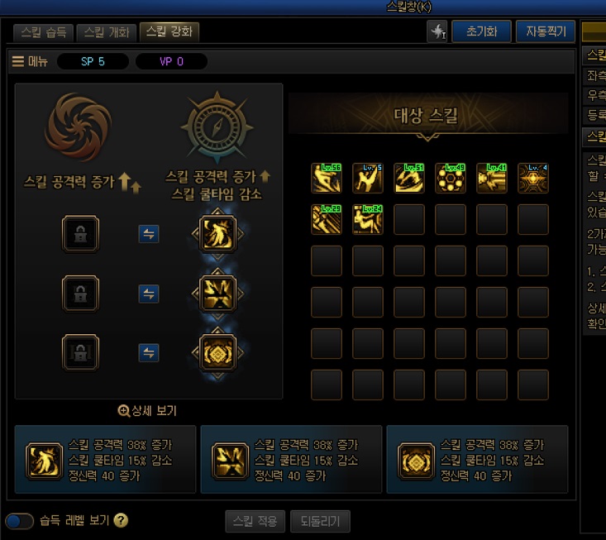Open the help question mark tooltip
This screenshot has height=540, width=606.
(x=121, y=520)
